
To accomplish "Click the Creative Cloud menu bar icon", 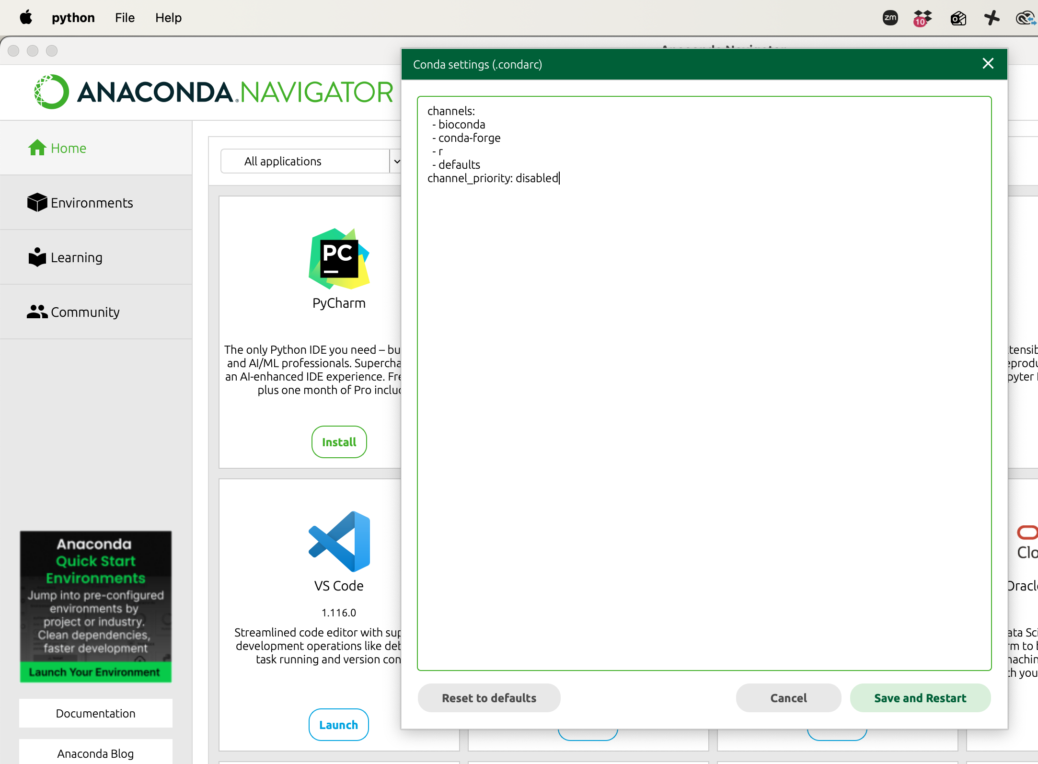I will click(x=1026, y=18).
